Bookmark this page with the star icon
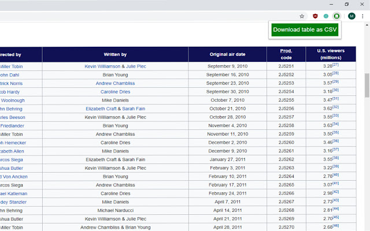The height and width of the screenshot is (231, 370). [x=302, y=16]
